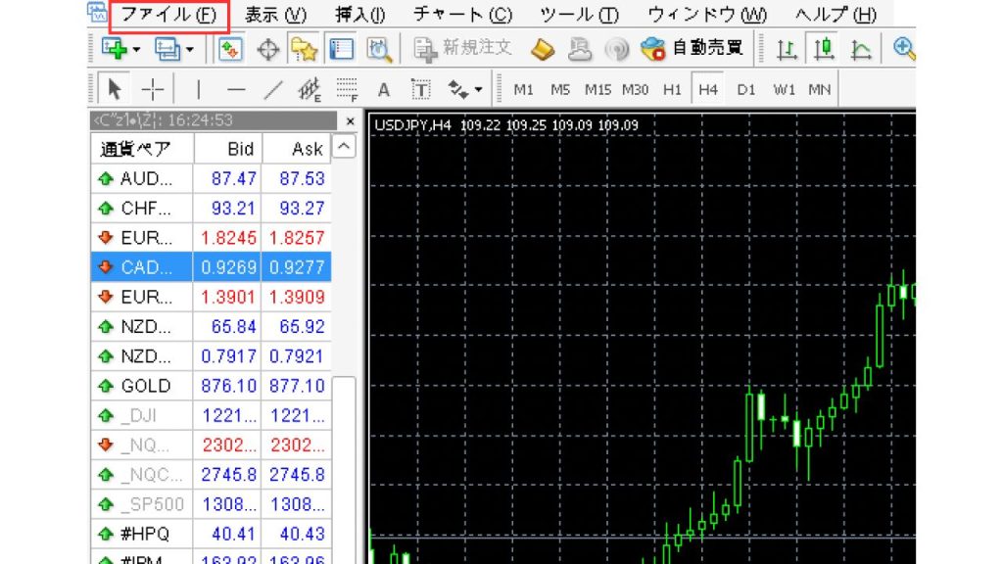Viewport: 1003px width, 564px height.
Task: Open the MetaEditor yellow book icon
Action: pyautogui.click(x=544, y=48)
